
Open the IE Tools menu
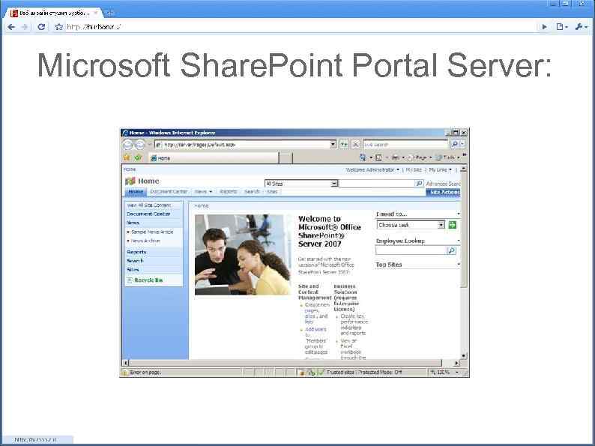(448, 157)
